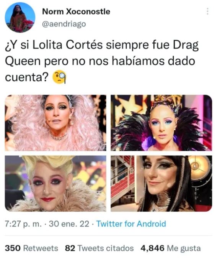
Task: View the 350 Retweets list
Action: (31, 248)
